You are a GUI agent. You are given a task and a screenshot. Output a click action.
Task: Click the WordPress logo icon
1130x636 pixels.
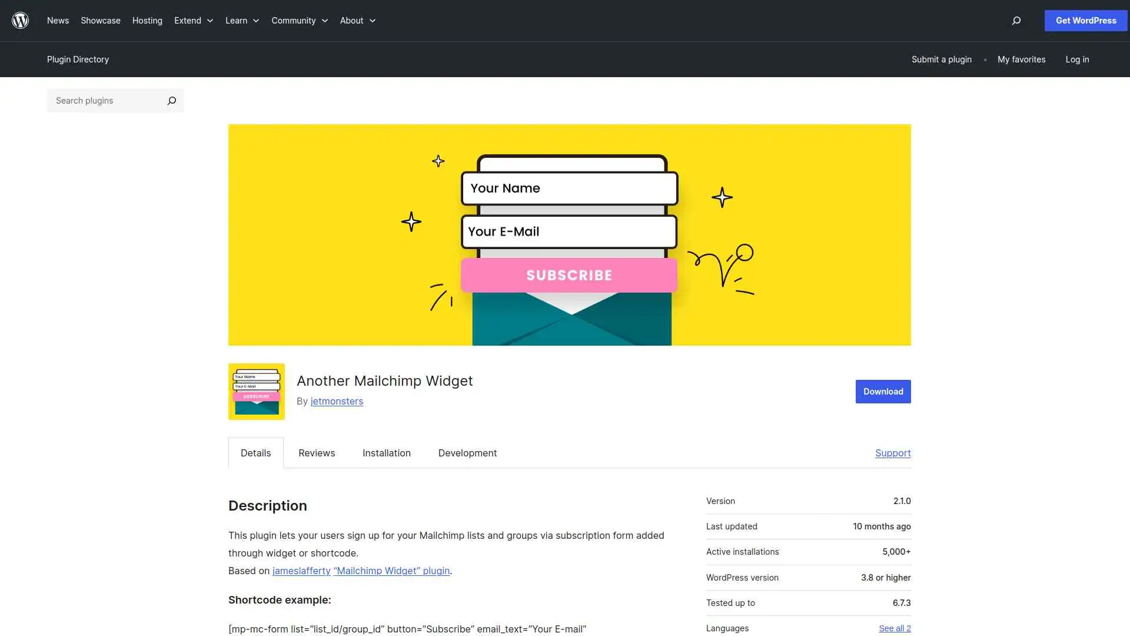20,20
